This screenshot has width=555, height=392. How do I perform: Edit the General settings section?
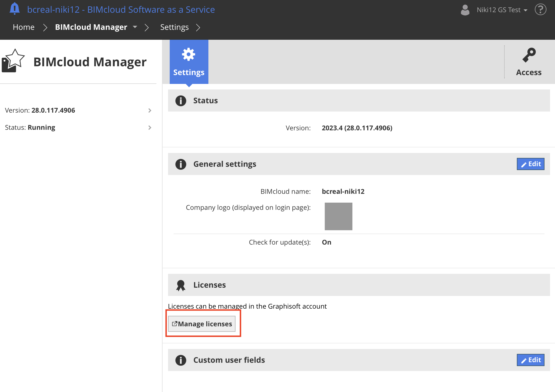tap(530, 164)
